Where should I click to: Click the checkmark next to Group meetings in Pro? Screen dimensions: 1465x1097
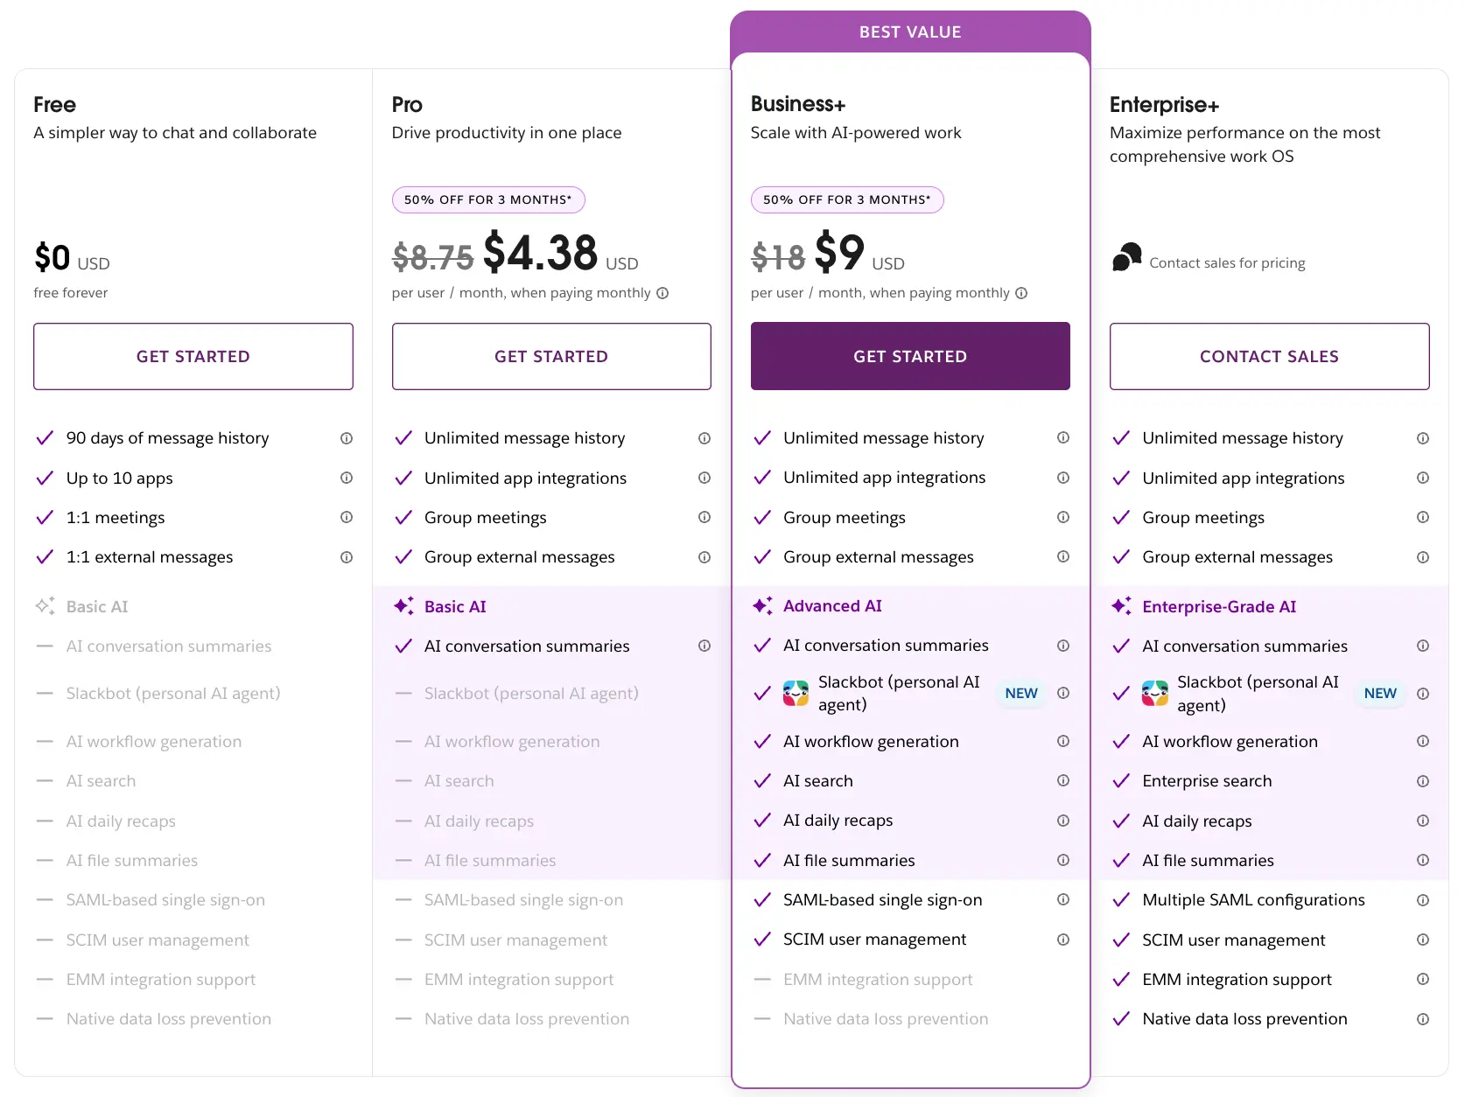tap(403, 517)
